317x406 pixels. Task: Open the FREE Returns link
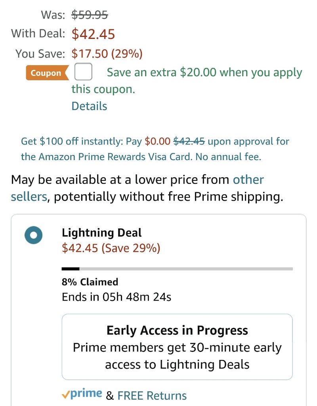152,396
